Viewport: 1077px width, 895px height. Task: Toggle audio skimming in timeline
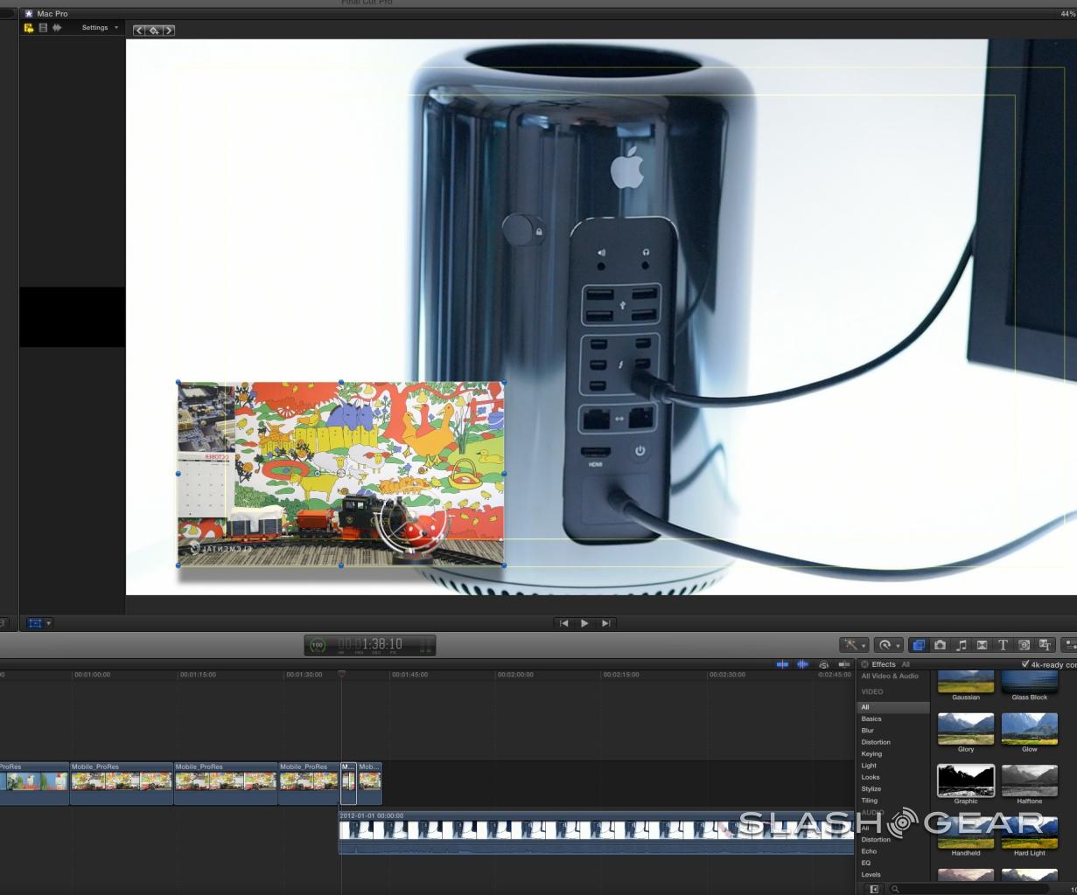(x=802, y=664)
